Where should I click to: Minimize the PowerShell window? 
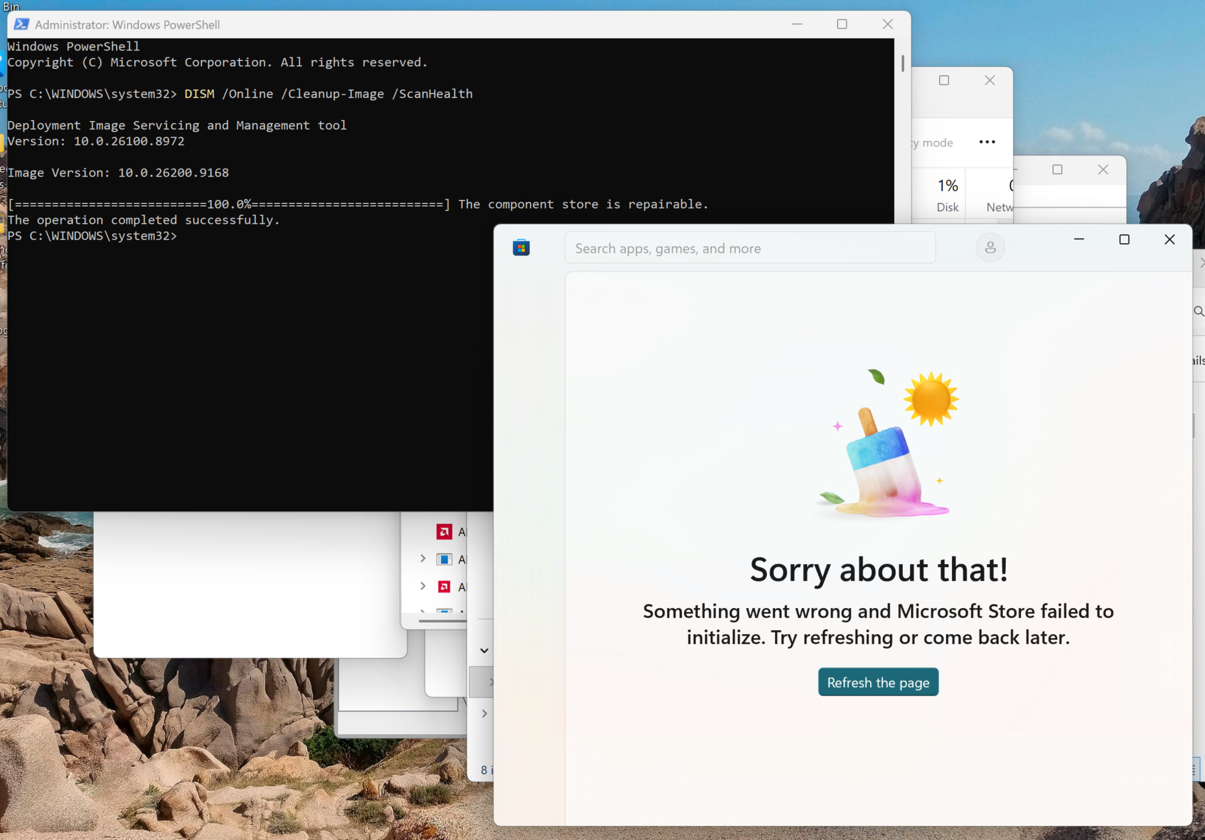coord(797,24)
